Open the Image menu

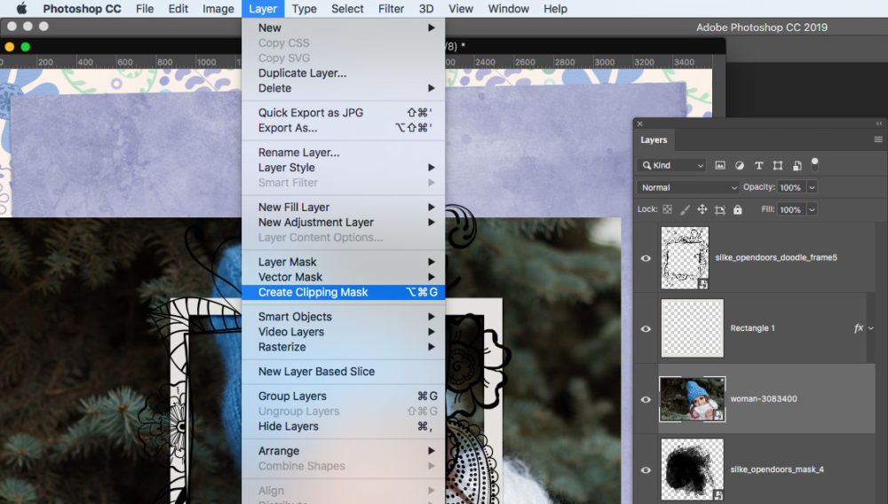(218, 9)
